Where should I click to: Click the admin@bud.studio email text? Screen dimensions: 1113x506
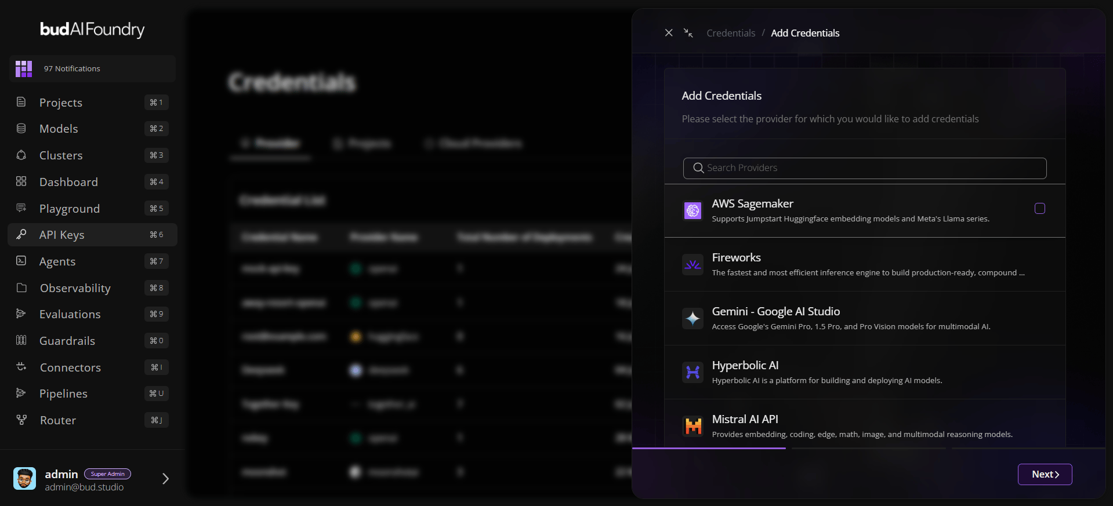click(x=84, y=487)
